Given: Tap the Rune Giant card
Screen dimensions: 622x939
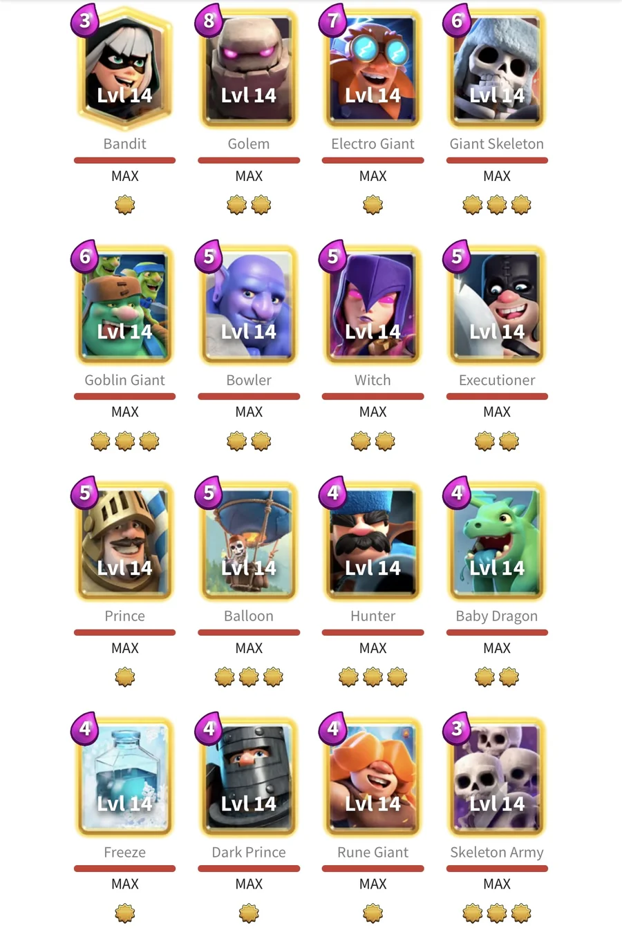Looking at the screenshot, I should click(373, 777).
